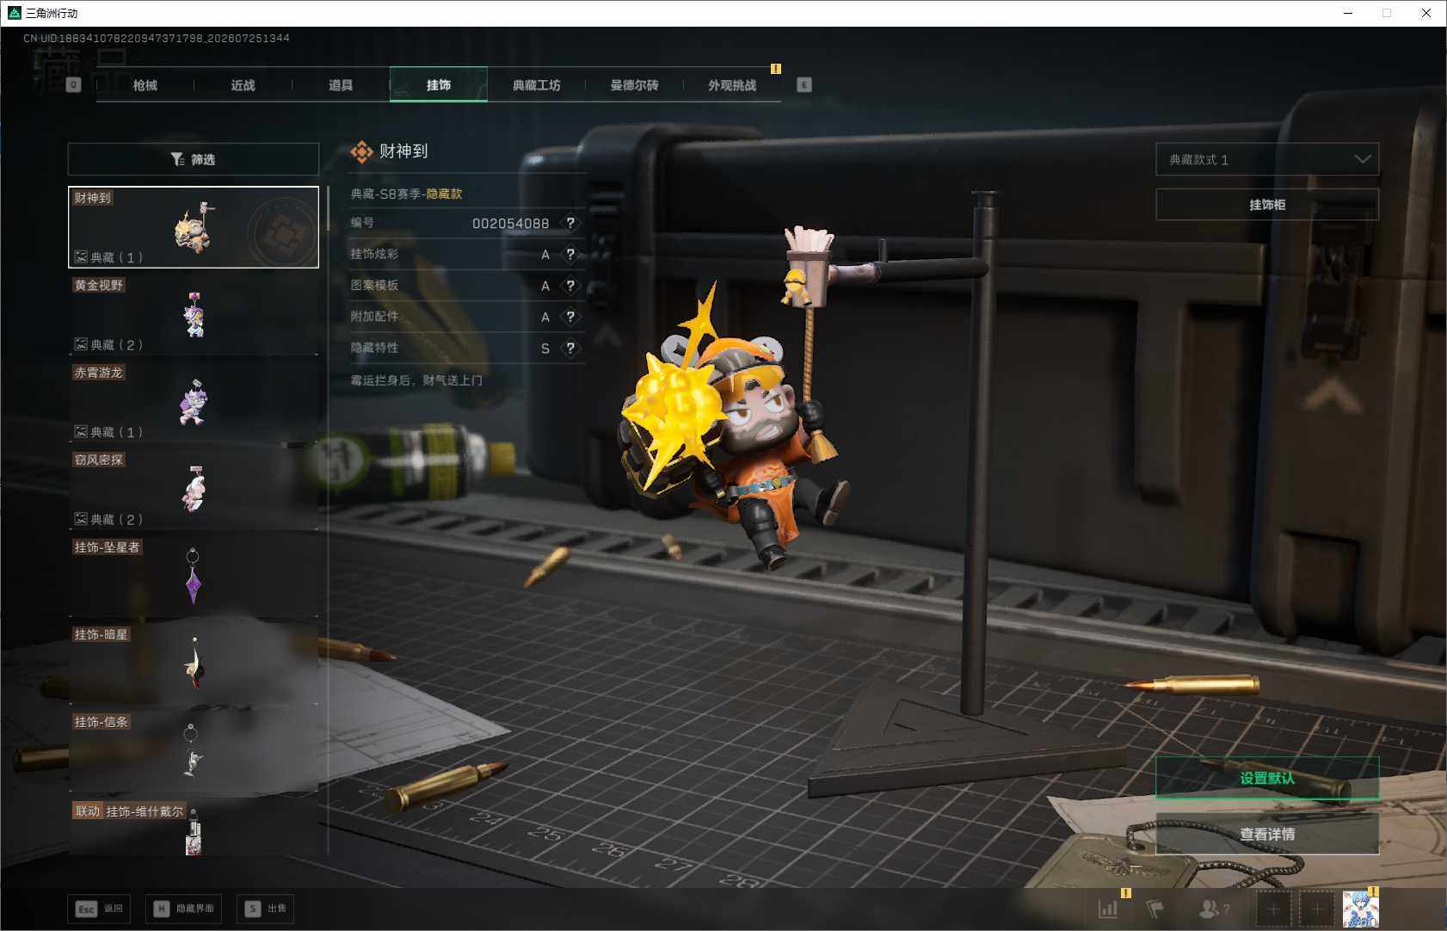Click the 设置默认 button

click(x=1267, y=778)
